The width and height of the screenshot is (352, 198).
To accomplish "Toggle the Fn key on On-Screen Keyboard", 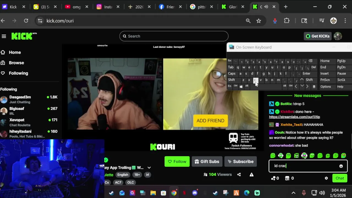I will 230,86.
